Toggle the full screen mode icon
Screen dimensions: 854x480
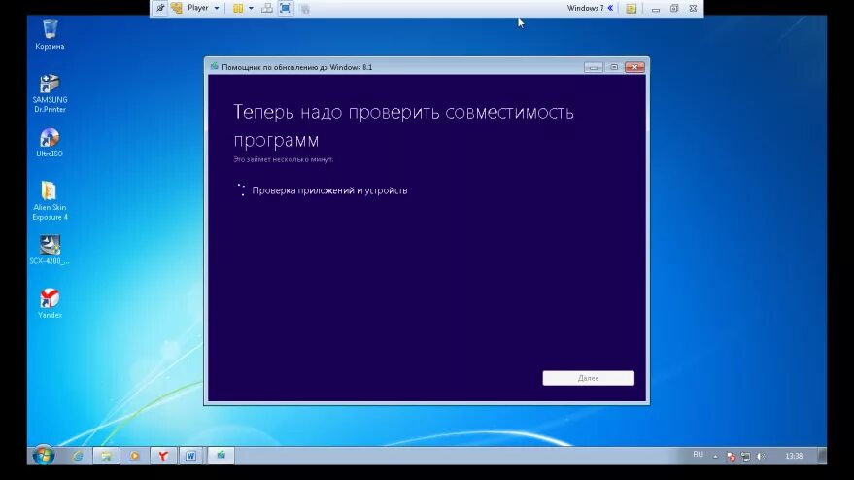[286, 8]
